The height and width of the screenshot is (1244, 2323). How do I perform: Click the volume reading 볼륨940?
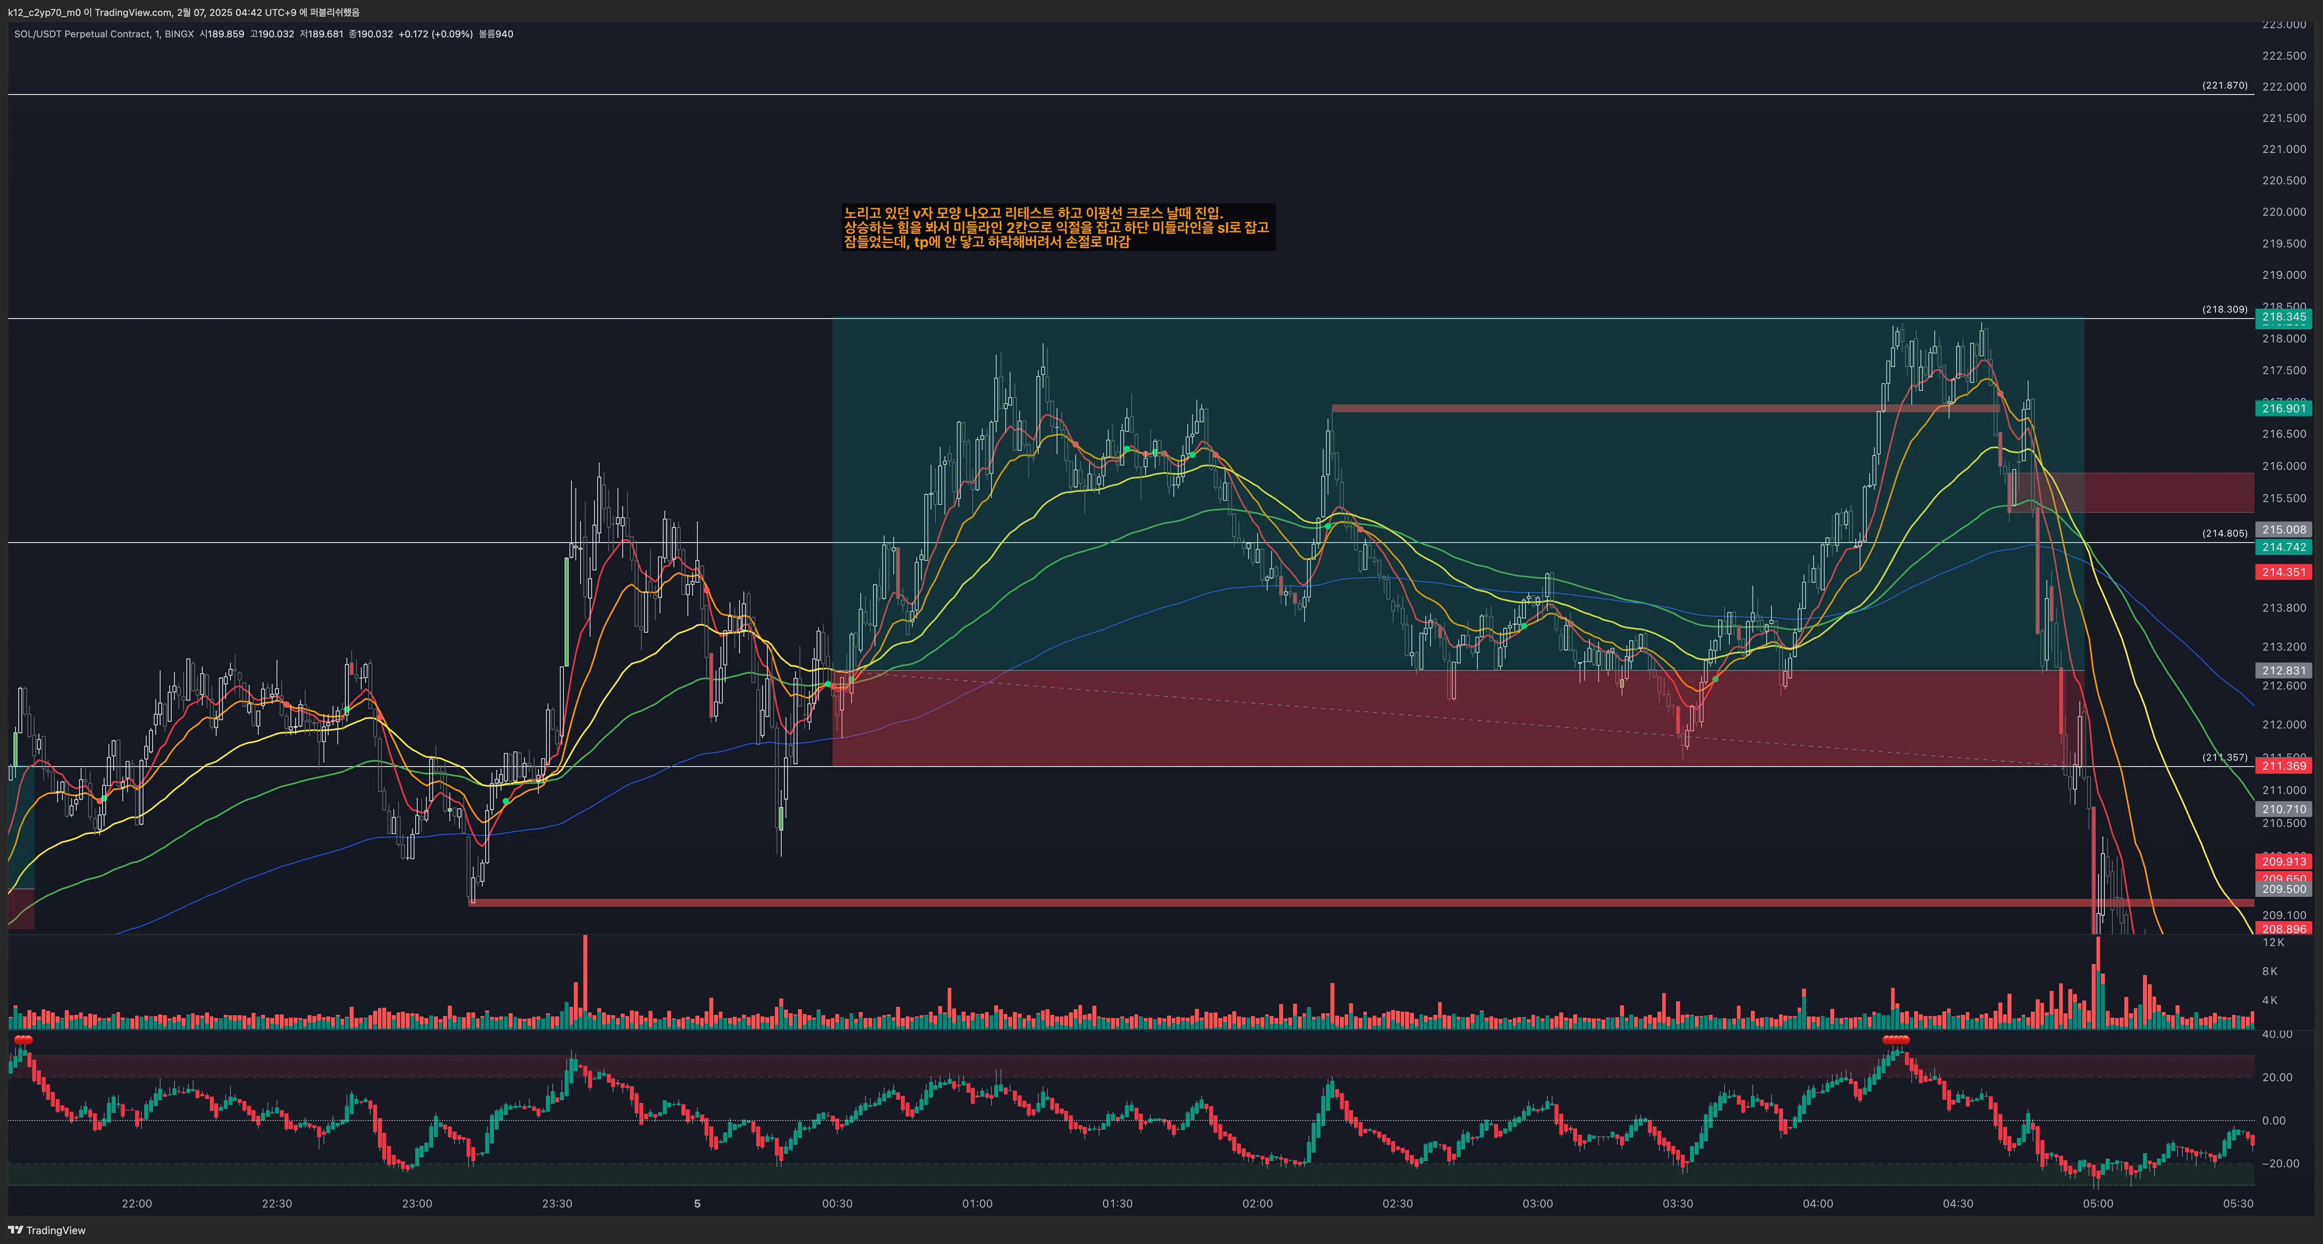pos(496,34)
